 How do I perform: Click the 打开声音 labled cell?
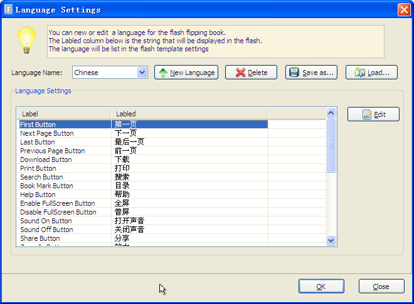(189, 221)
